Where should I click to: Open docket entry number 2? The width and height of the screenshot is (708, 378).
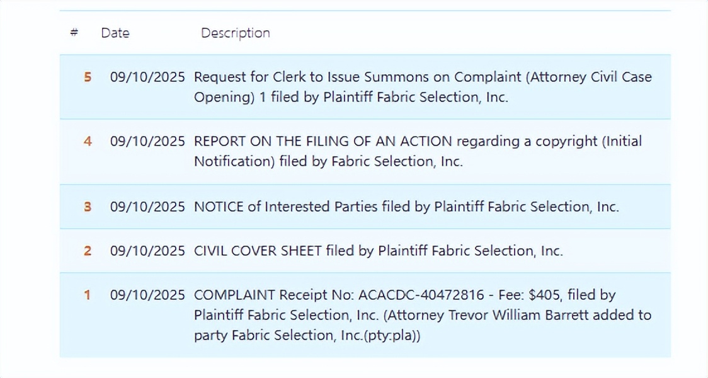[88, 251]
